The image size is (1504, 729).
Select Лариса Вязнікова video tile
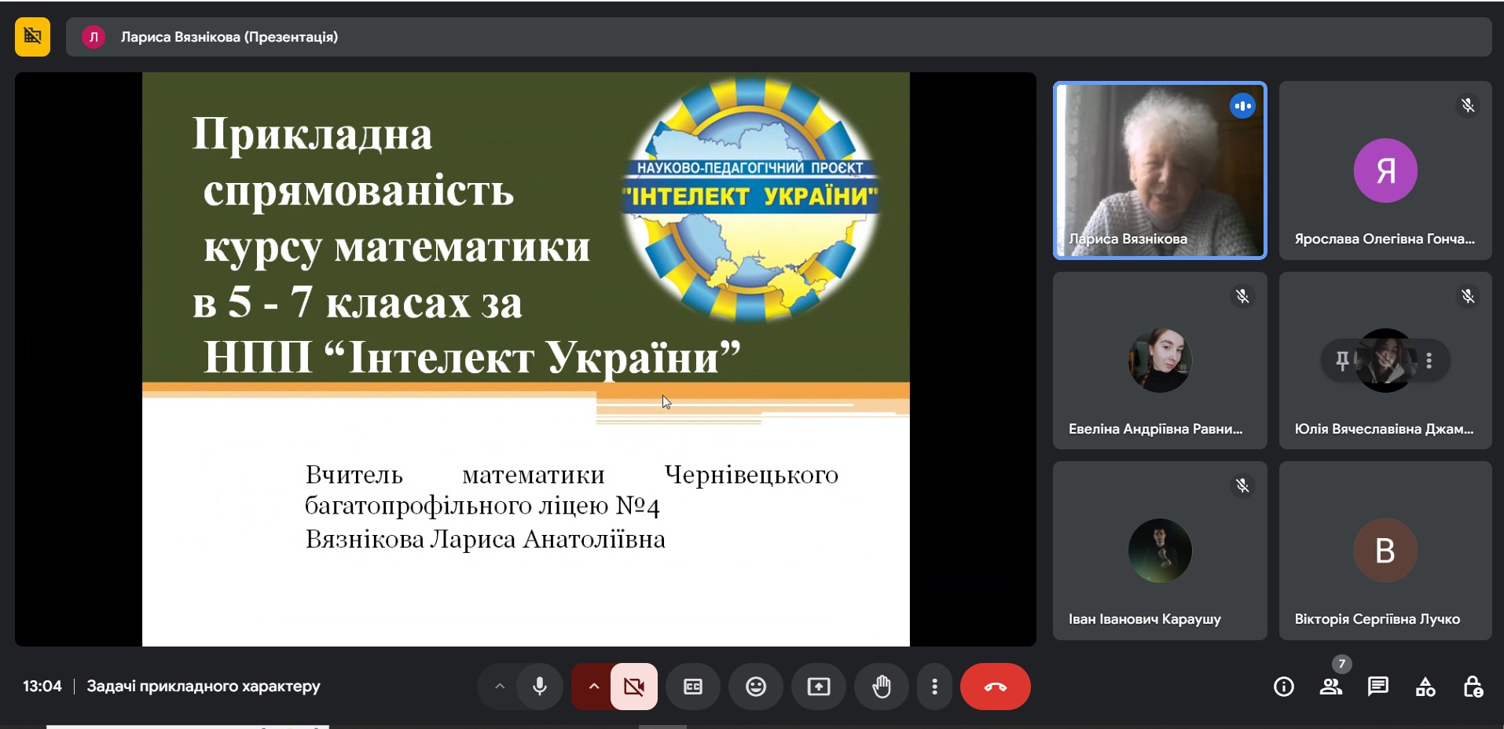click(1160, 170)
